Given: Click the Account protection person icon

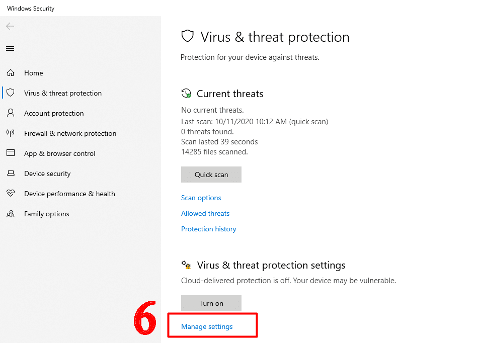Looking at the screenshot, I should click(x=11, y=113).
